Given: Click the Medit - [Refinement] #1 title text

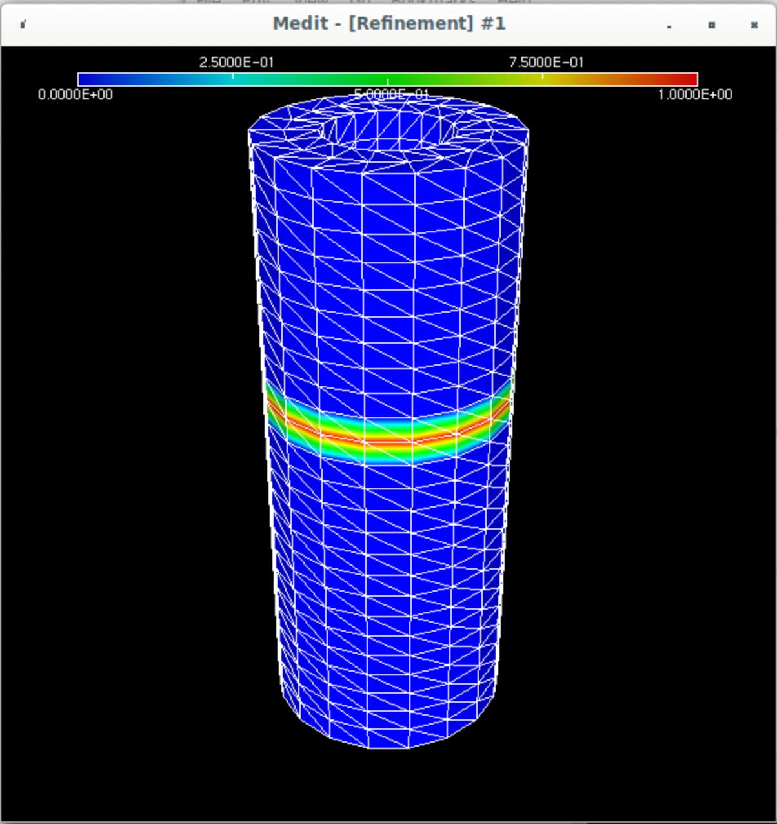Looking at the screenshot, I should [388, 24].
